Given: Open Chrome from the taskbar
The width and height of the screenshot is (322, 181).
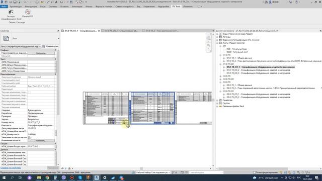Looking at the screenshot, I should pos(47,177).
